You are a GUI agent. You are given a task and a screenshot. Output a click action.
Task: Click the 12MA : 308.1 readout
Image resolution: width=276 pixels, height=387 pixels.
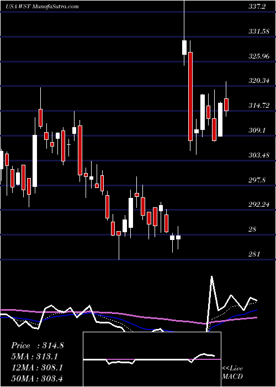37,368
